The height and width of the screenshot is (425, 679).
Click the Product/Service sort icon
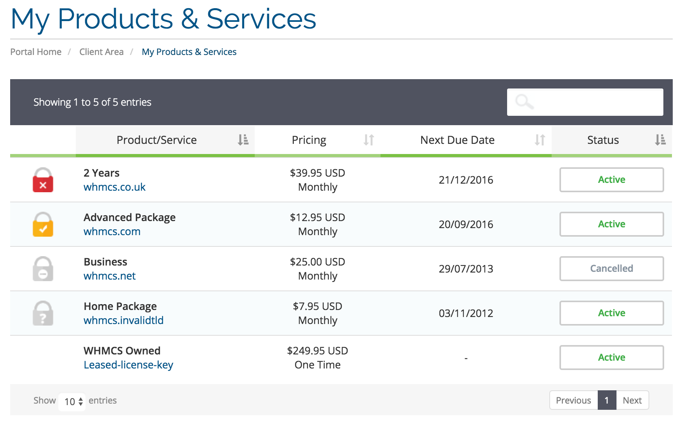coord(243,140)
